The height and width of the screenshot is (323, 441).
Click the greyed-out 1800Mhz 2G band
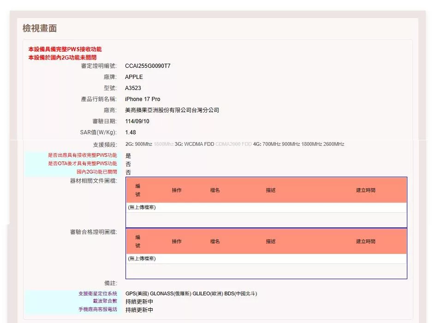(163, 144)
